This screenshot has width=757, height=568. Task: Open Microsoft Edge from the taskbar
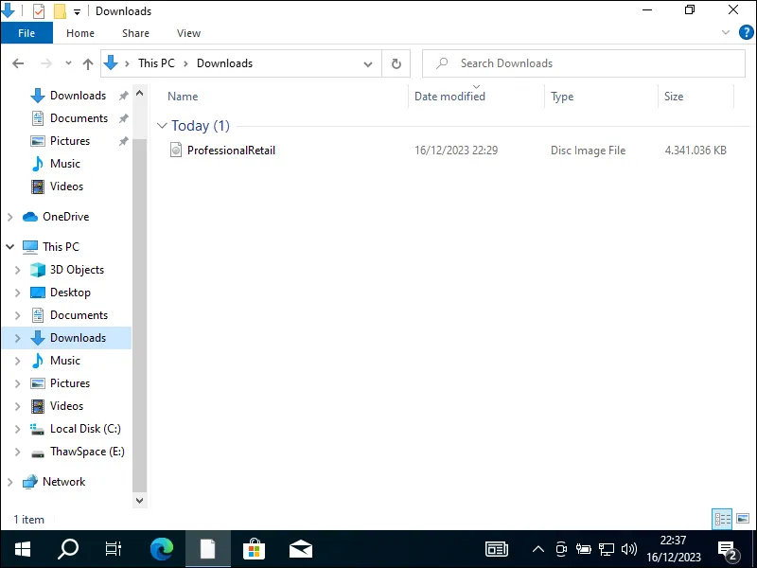(x=161, y=549)
